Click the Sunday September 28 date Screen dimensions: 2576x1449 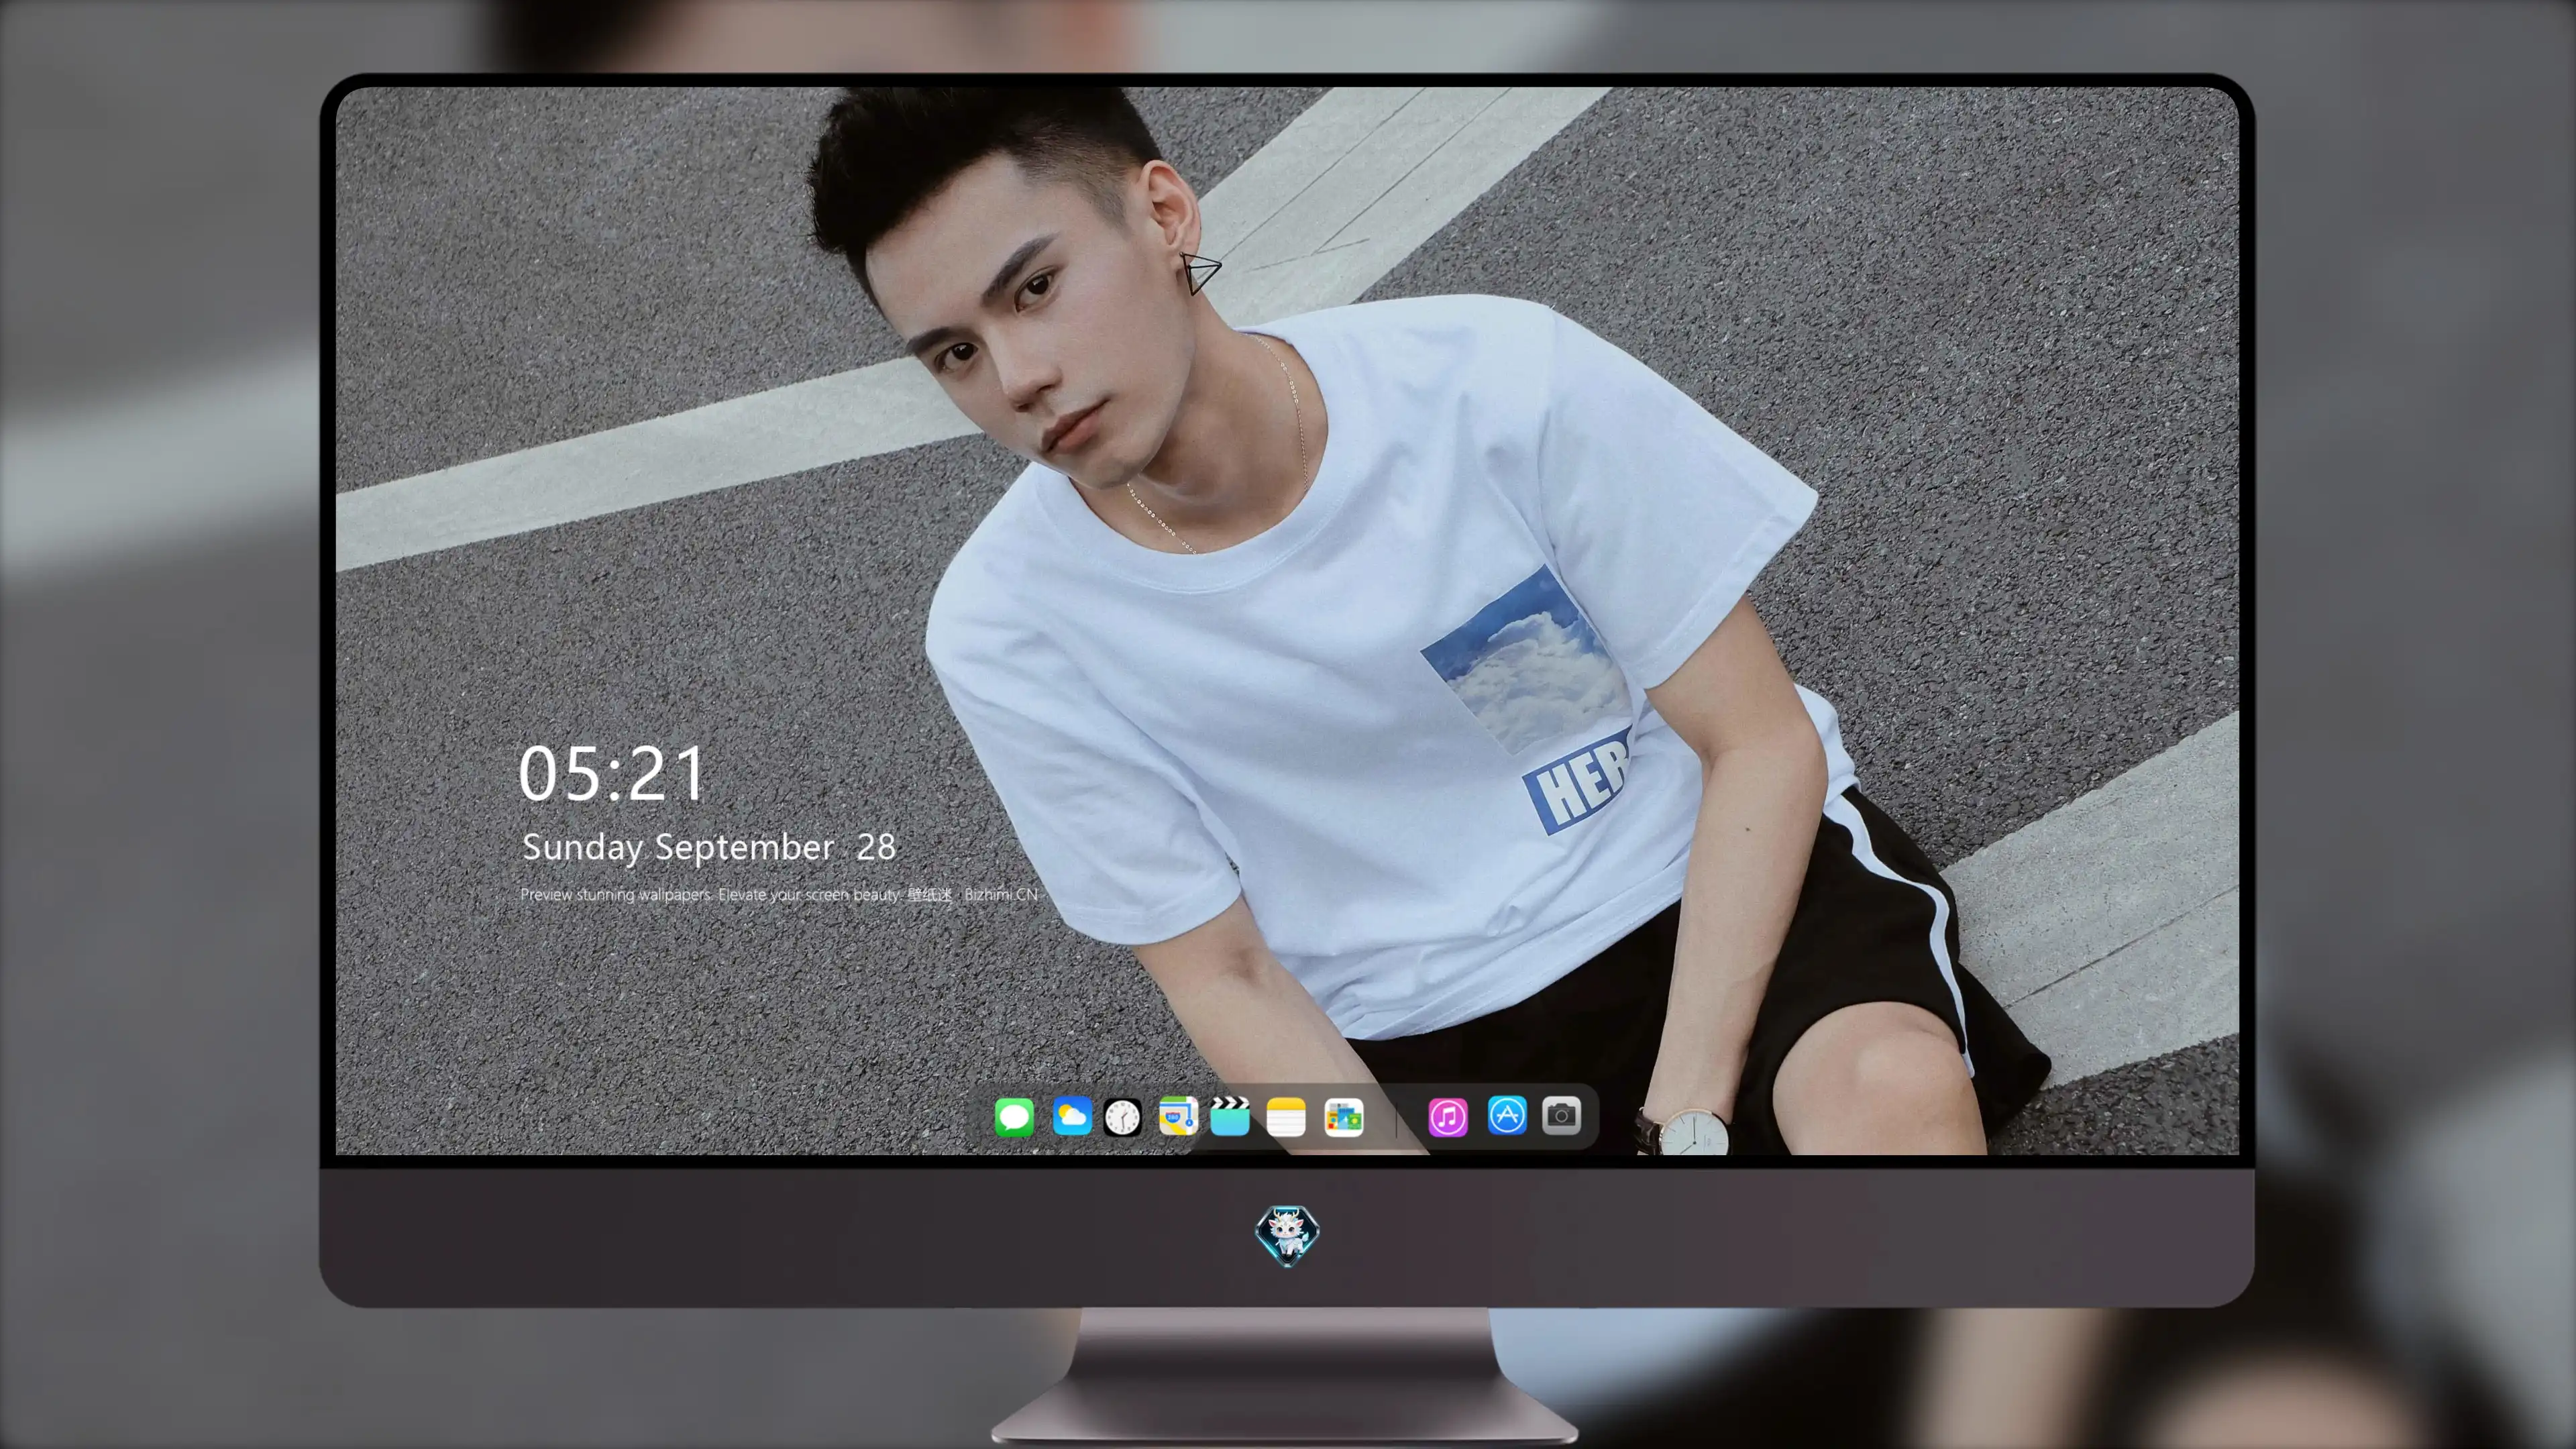point(709,848)
